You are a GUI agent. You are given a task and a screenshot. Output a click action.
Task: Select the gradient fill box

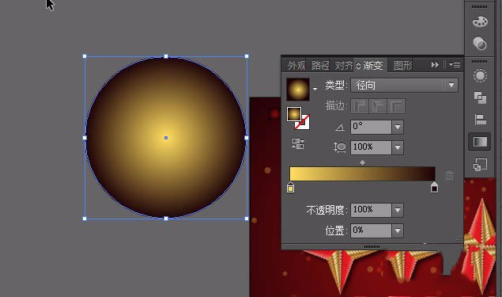[294, 114]
